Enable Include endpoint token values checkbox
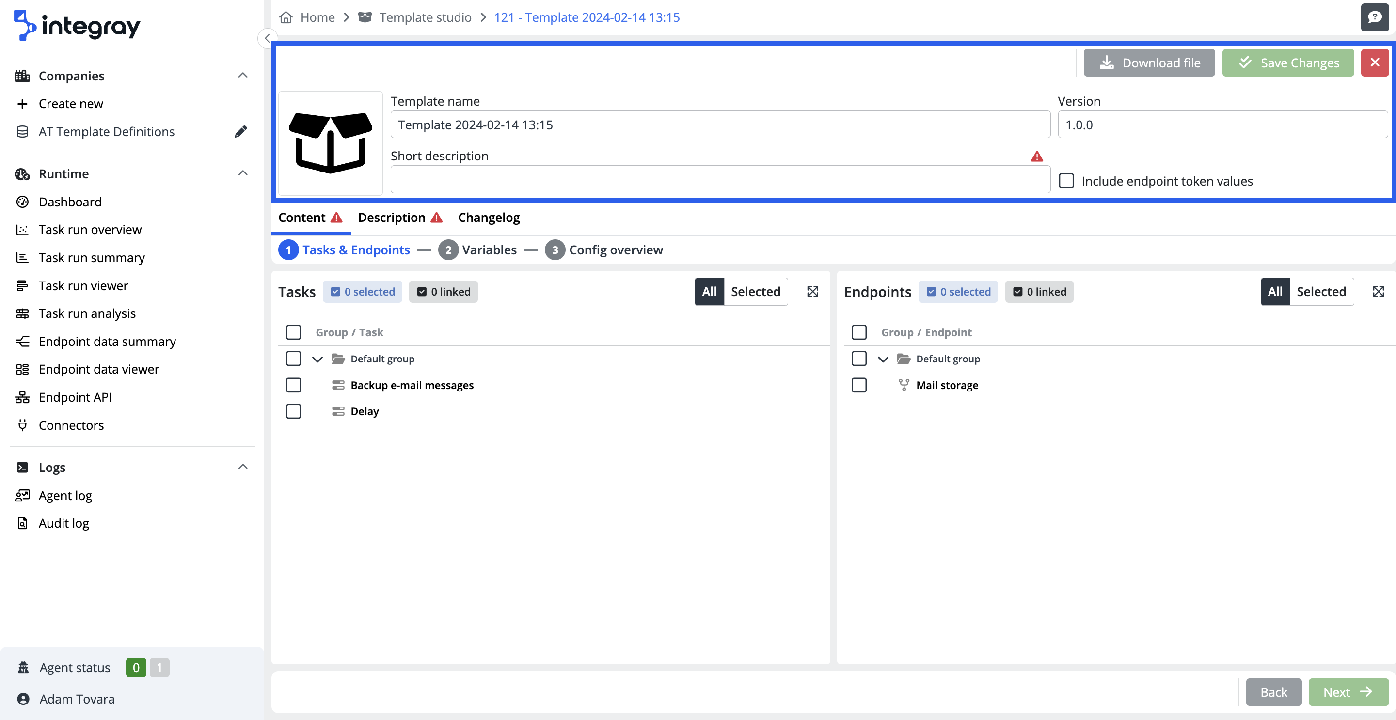This screenshot has height=720, width=1396. click(x=1066, y=180)
